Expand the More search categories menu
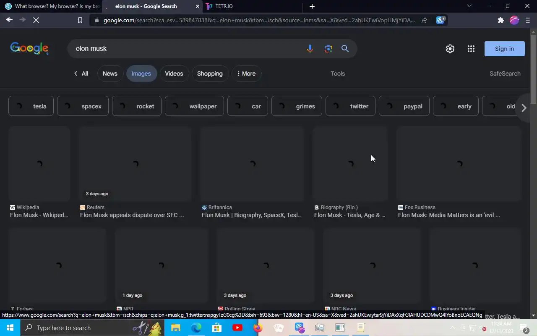Screen dimensions: 537x336 [x=246, y=73]
